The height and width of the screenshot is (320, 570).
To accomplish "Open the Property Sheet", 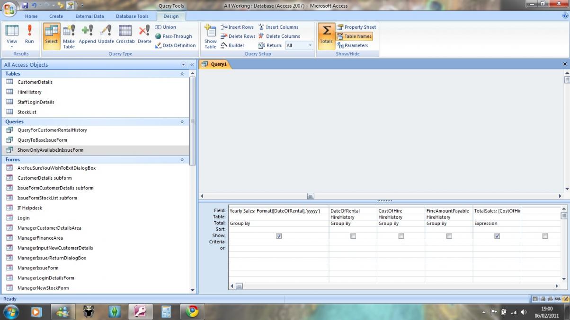I will pyautogui.click(x=356, y=27).
